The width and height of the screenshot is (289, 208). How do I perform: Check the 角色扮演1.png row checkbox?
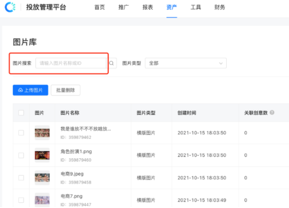(x=21, y=155)
